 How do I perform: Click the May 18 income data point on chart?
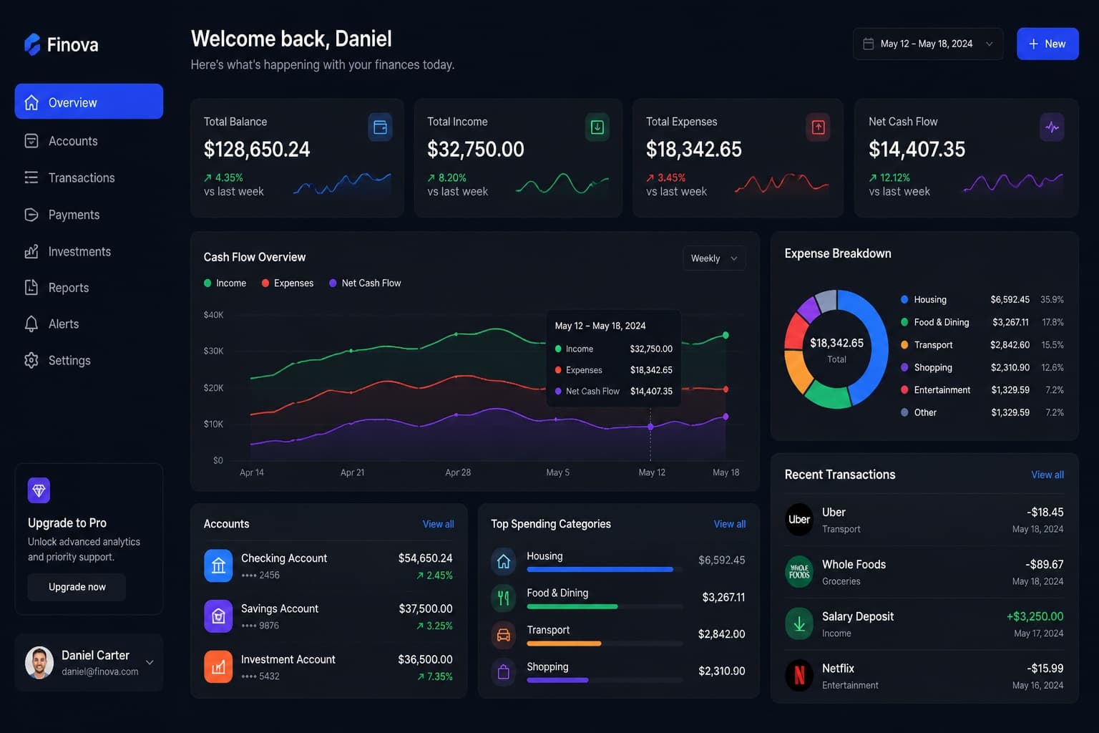(x=726, y=335)
